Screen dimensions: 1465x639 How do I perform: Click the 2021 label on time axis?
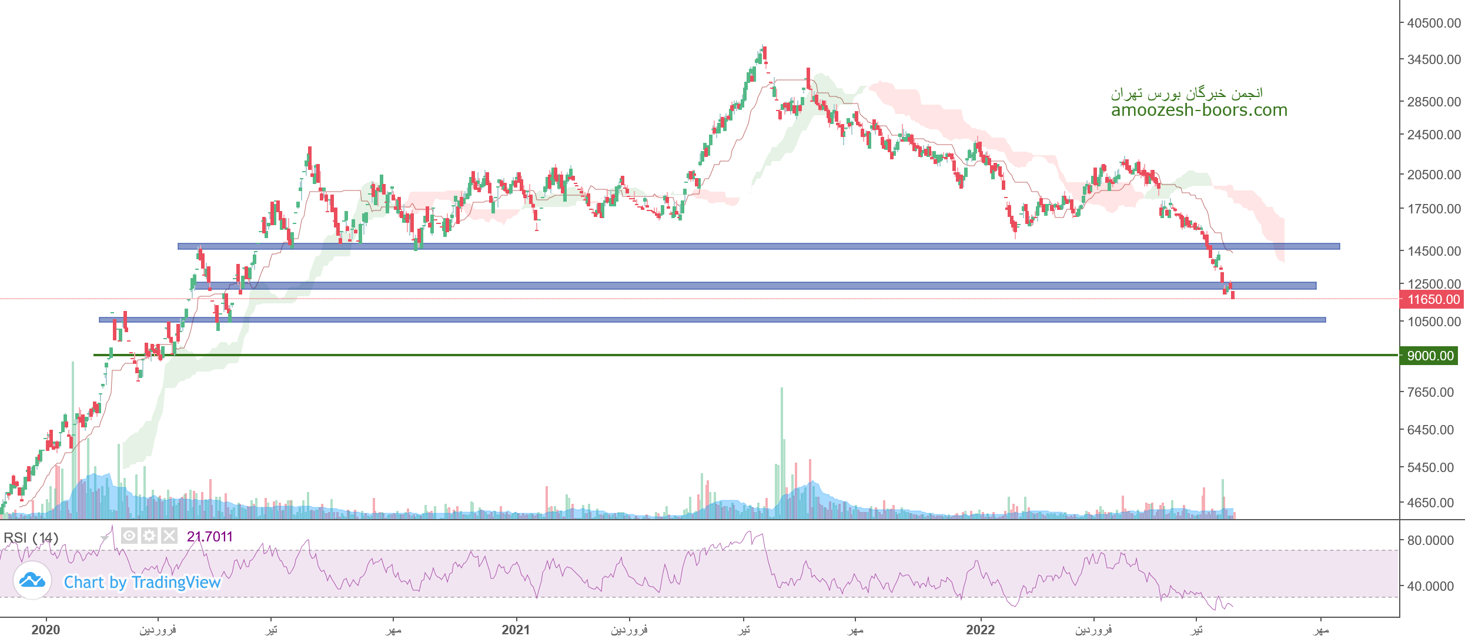(x=516, y=630)
